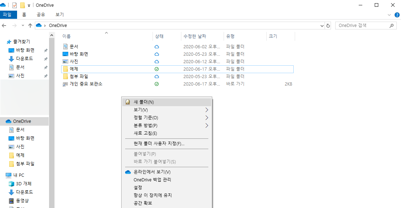Open 예제 folder in sidebar
The image size is (406, 208).
(x=20, y=155)
